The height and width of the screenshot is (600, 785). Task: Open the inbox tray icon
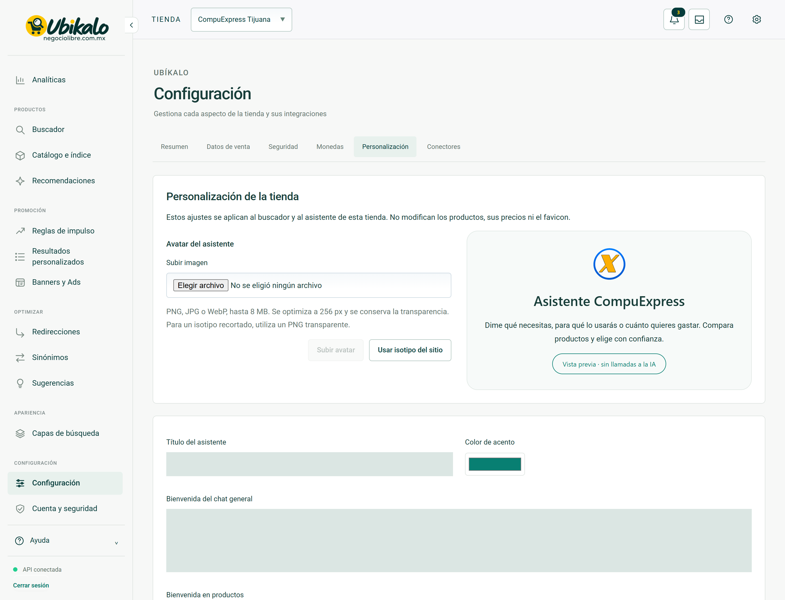[699, 19]
